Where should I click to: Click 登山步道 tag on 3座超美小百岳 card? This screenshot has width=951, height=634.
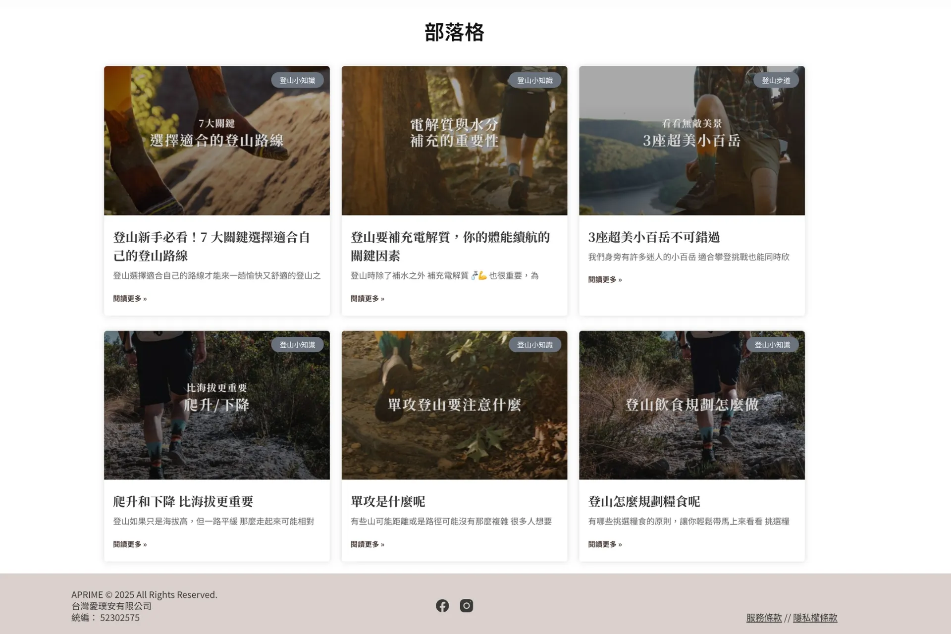[776, 80]
